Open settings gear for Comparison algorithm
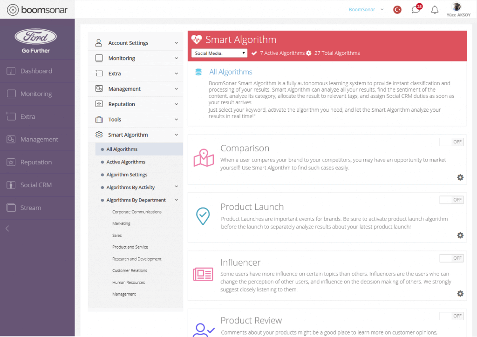This screenshot has height=337, width=477. 460,177
